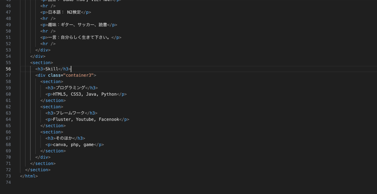Click the text N2検定 in the paragraph
This screenshot has width=377, height=194.
tap(74, 12)
